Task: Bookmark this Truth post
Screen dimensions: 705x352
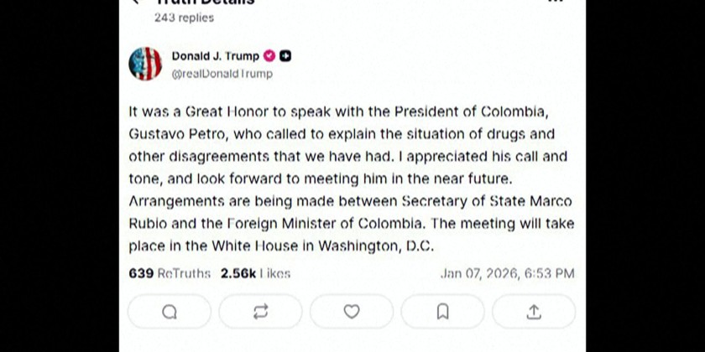Action: click(x=442, y=312)
